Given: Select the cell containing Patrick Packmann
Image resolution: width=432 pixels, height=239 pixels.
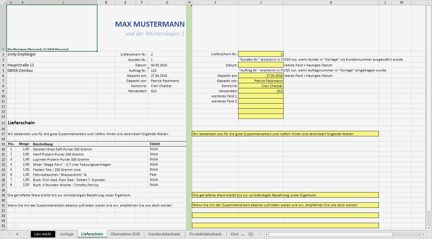Looking at the screenshot, I should (x=260, y=80).
